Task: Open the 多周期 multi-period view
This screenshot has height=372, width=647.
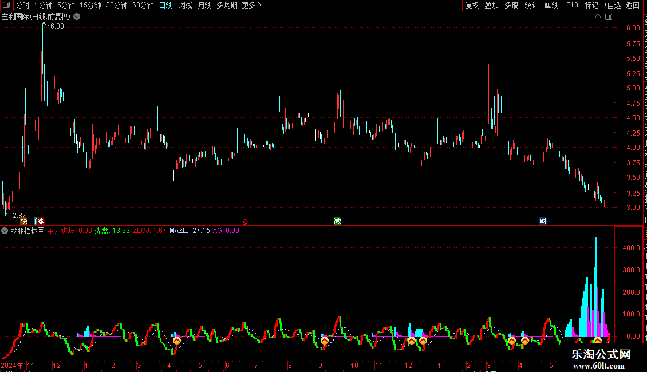Action: pyautogui.click(x=227, y=5)
